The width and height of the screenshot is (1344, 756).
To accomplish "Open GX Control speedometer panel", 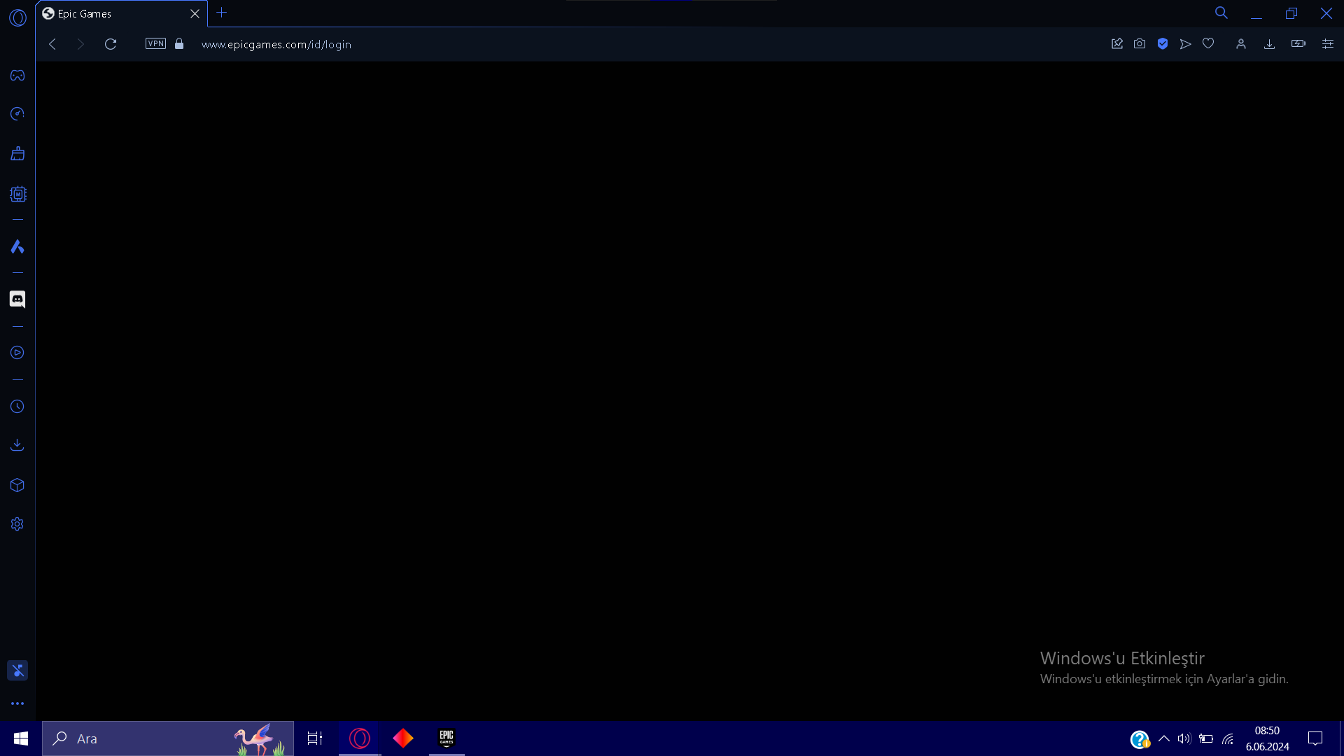I will pyautogui.click(x=17, y=114).
